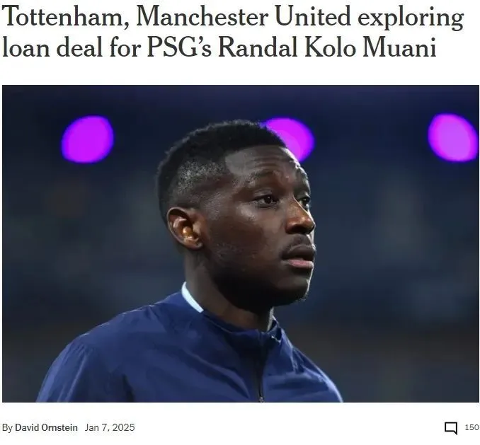Viewport: 480px width, 445px height.
Task: Select Manchester United in the headline
Action: click(x=244, y=16)
